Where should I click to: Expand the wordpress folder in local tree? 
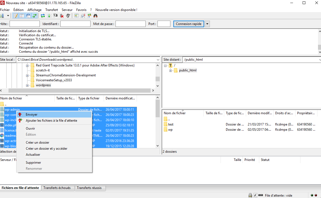point(27,85)
